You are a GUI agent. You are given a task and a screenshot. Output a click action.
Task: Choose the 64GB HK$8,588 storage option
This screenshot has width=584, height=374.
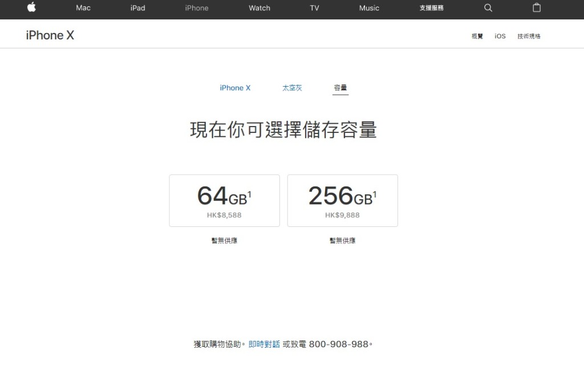pos(224,201)
